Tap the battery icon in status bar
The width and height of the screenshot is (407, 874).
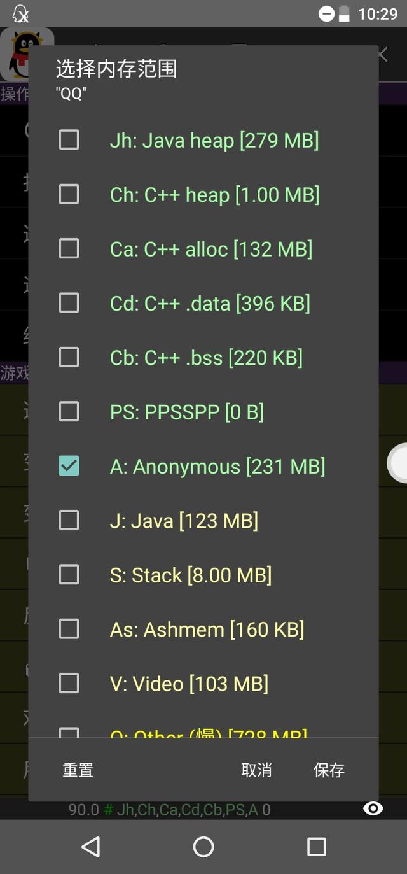344,13
